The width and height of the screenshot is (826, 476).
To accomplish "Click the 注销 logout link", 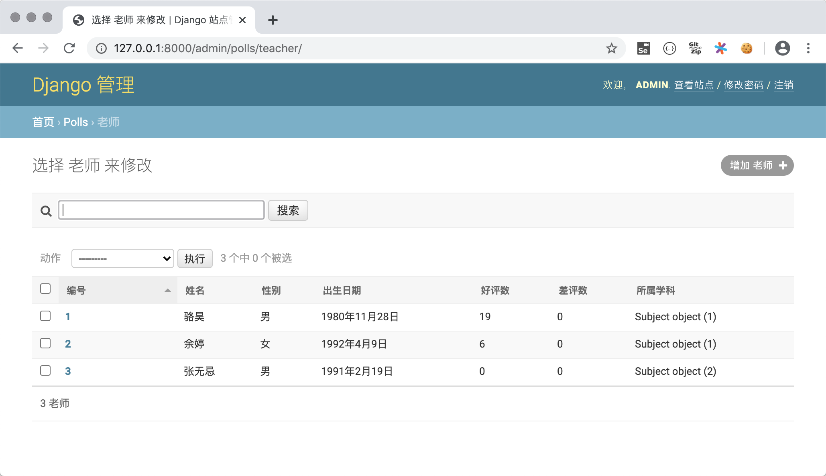I will [783, 85].
